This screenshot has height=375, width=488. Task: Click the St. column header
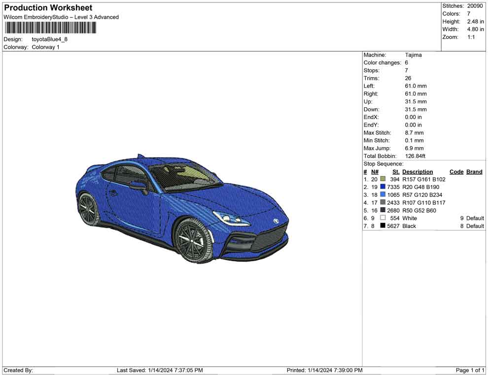pyautogui.click(x=395, y=172)
